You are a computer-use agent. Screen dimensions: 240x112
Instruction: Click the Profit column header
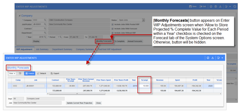click(195, 80)
